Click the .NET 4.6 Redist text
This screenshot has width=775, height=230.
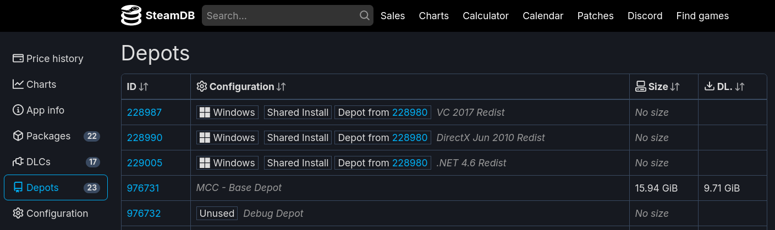tap(471, 162)
